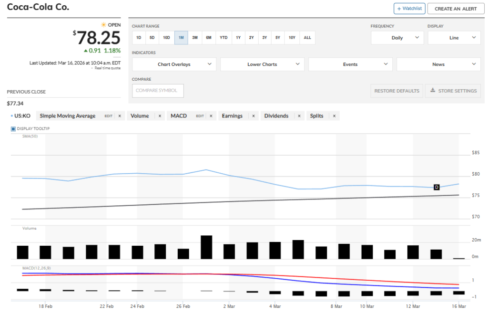Add Coca-Cola to Watchlist
The width and height of the screenshot is (488, 315).
click(409, 9)
